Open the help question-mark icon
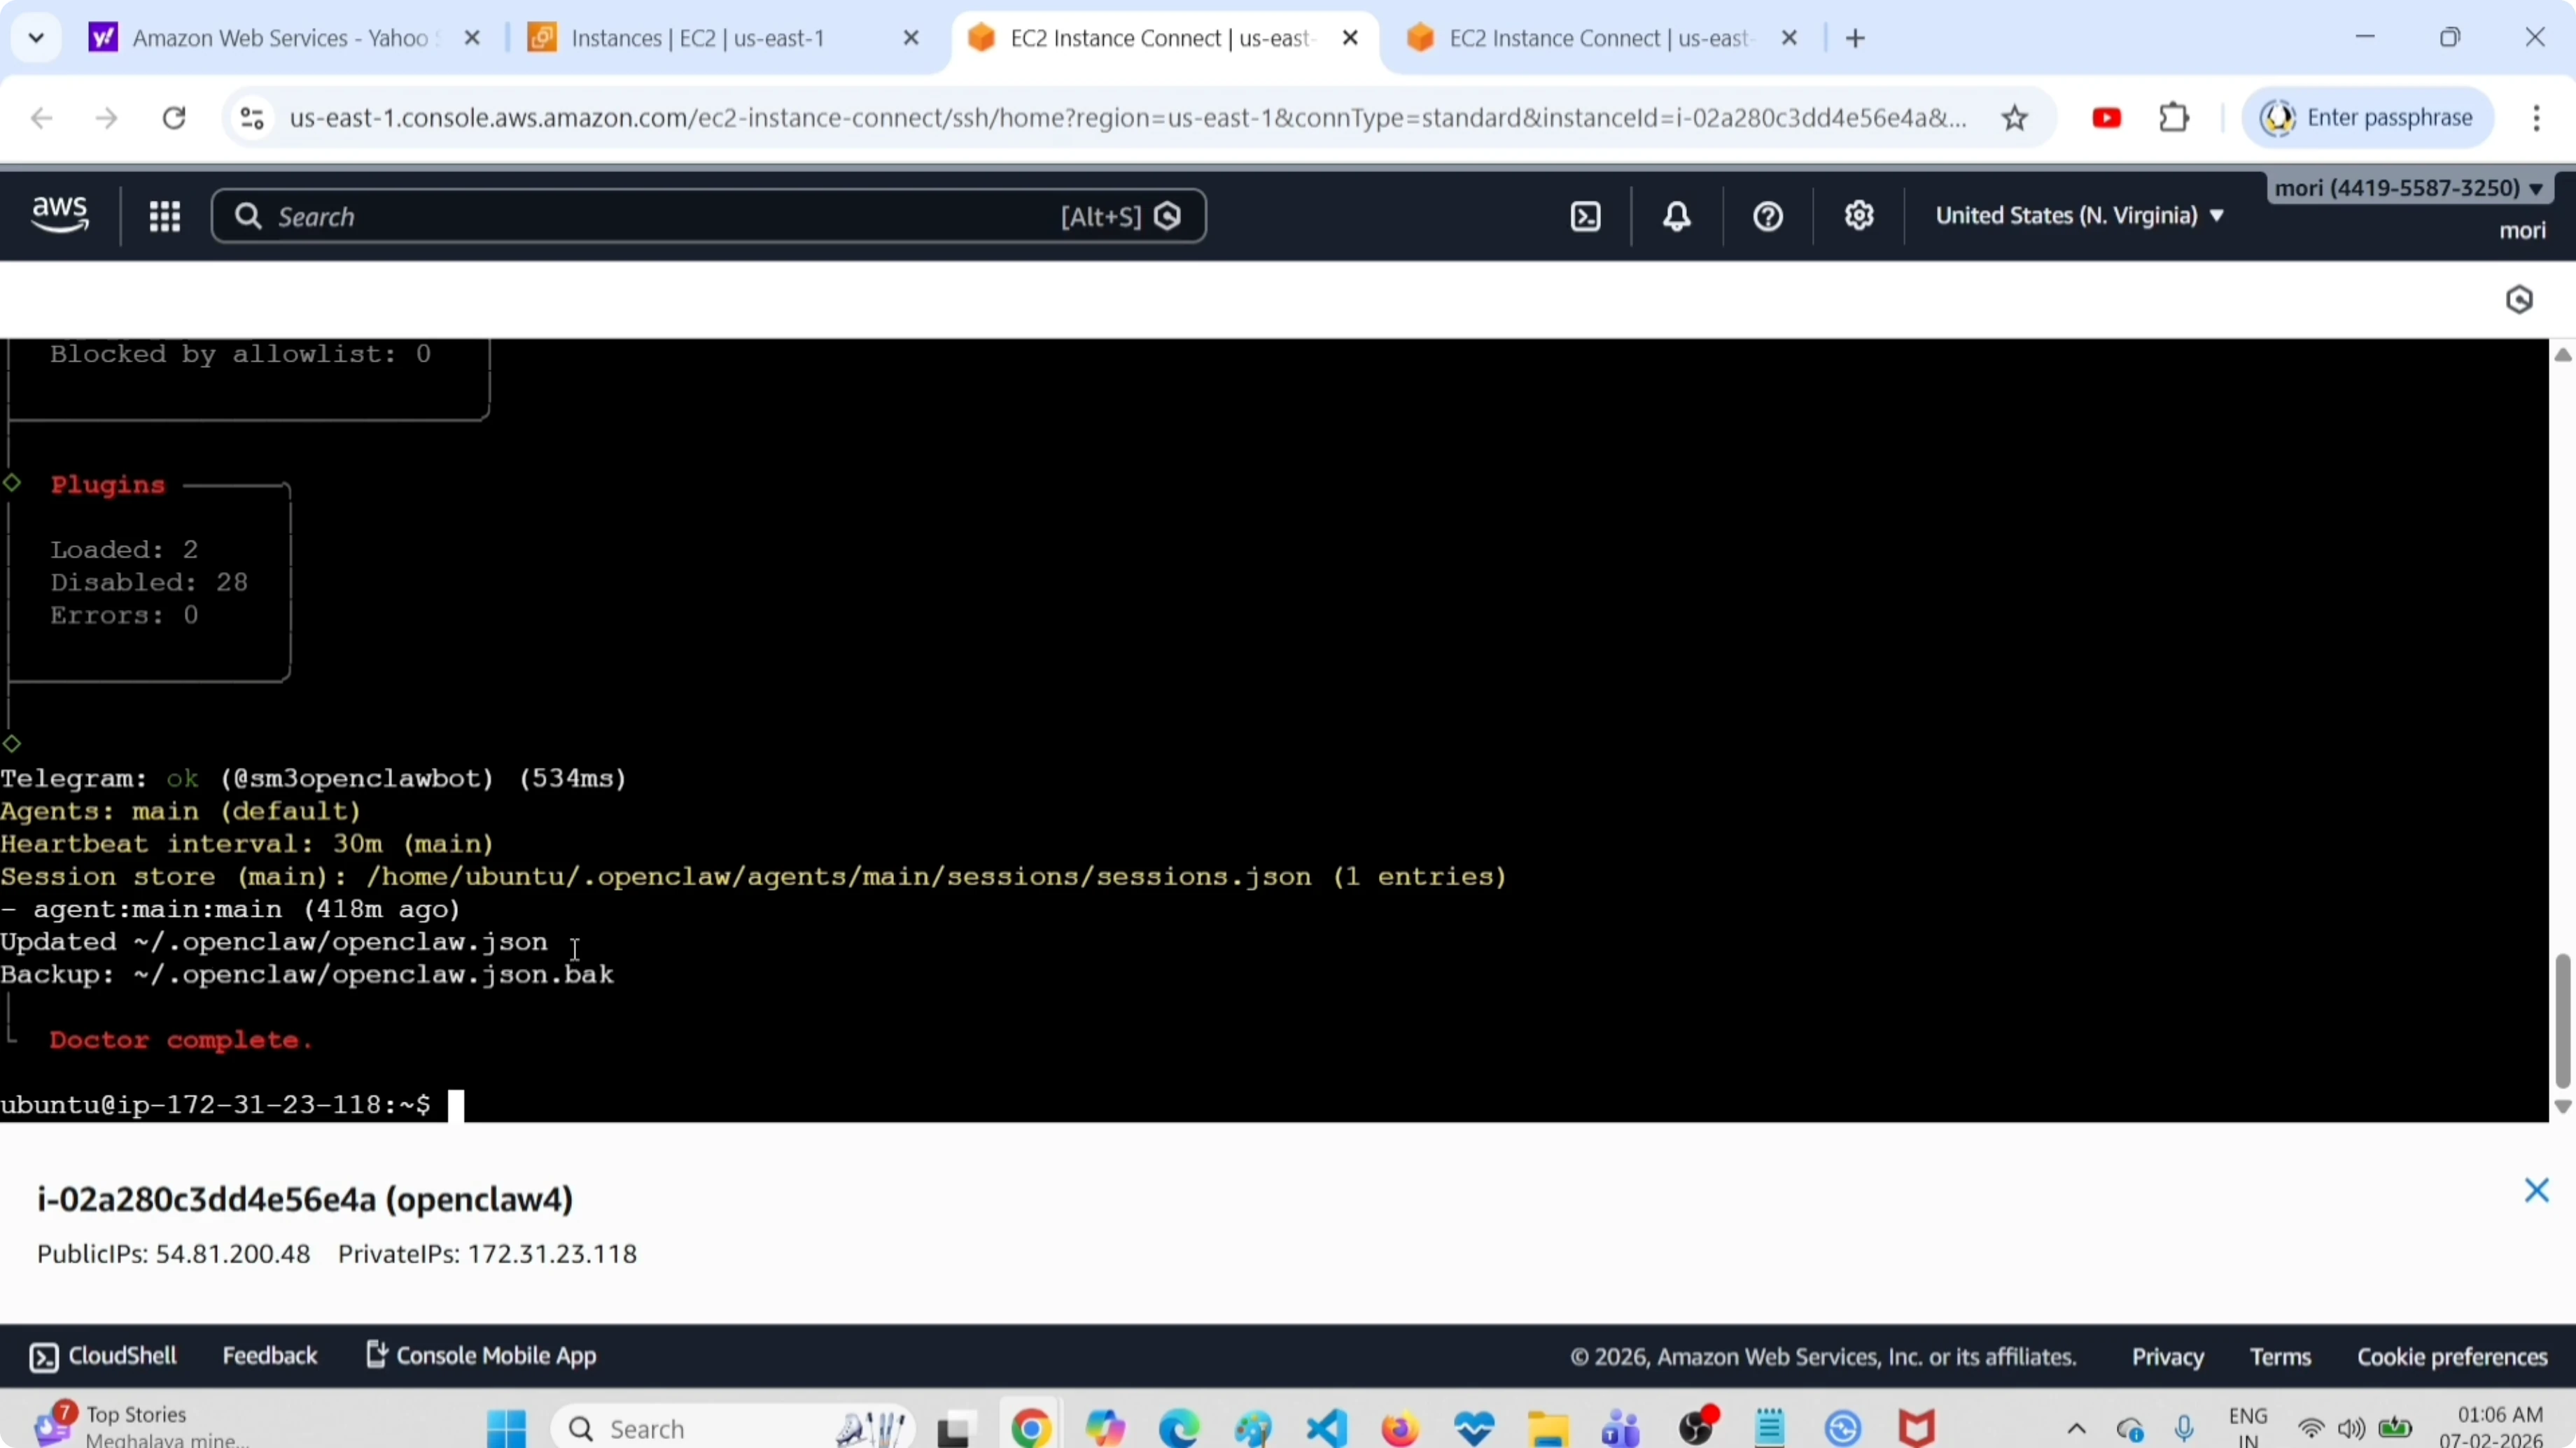This screenshot has width=2576, height=1448. tap(1766, 215)
